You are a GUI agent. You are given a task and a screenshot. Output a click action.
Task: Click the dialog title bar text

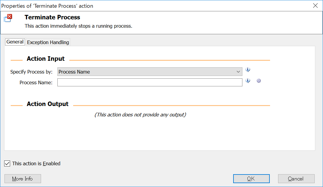coord(47,6)
